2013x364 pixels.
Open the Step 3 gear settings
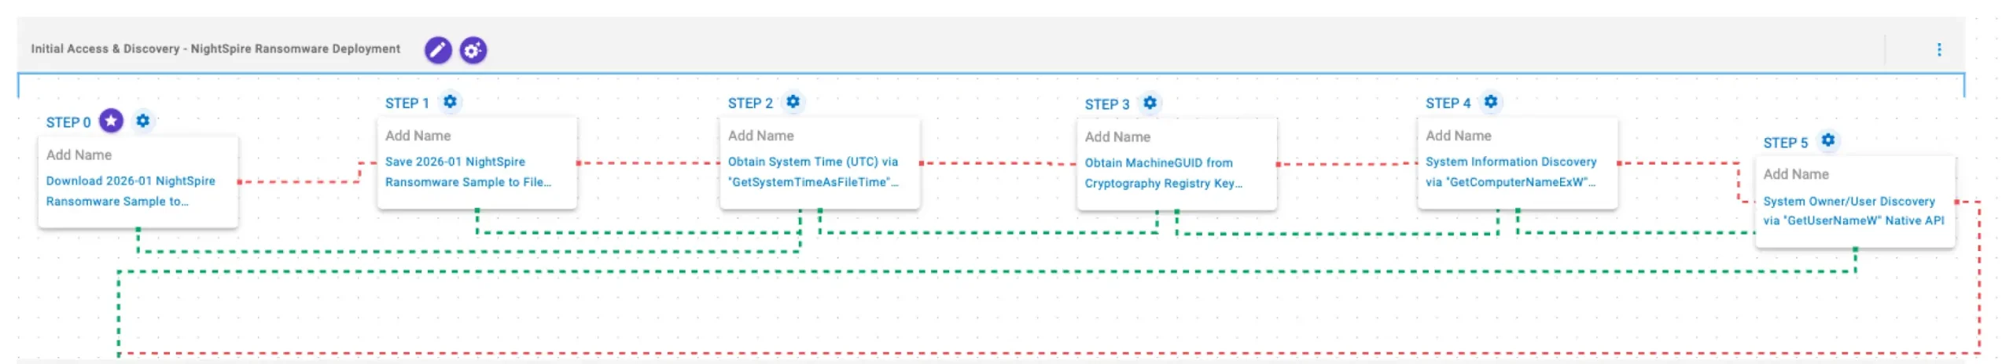(1150, 103)
